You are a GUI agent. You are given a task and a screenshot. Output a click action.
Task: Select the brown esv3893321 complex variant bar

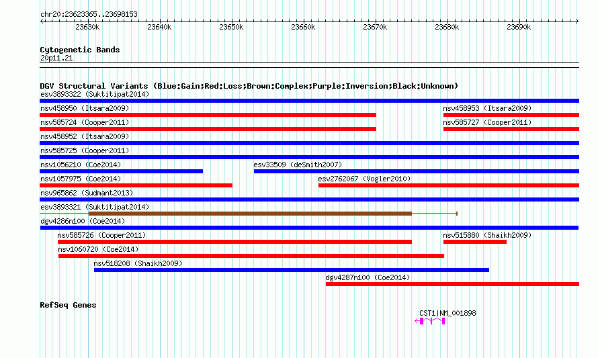(250, 214)
